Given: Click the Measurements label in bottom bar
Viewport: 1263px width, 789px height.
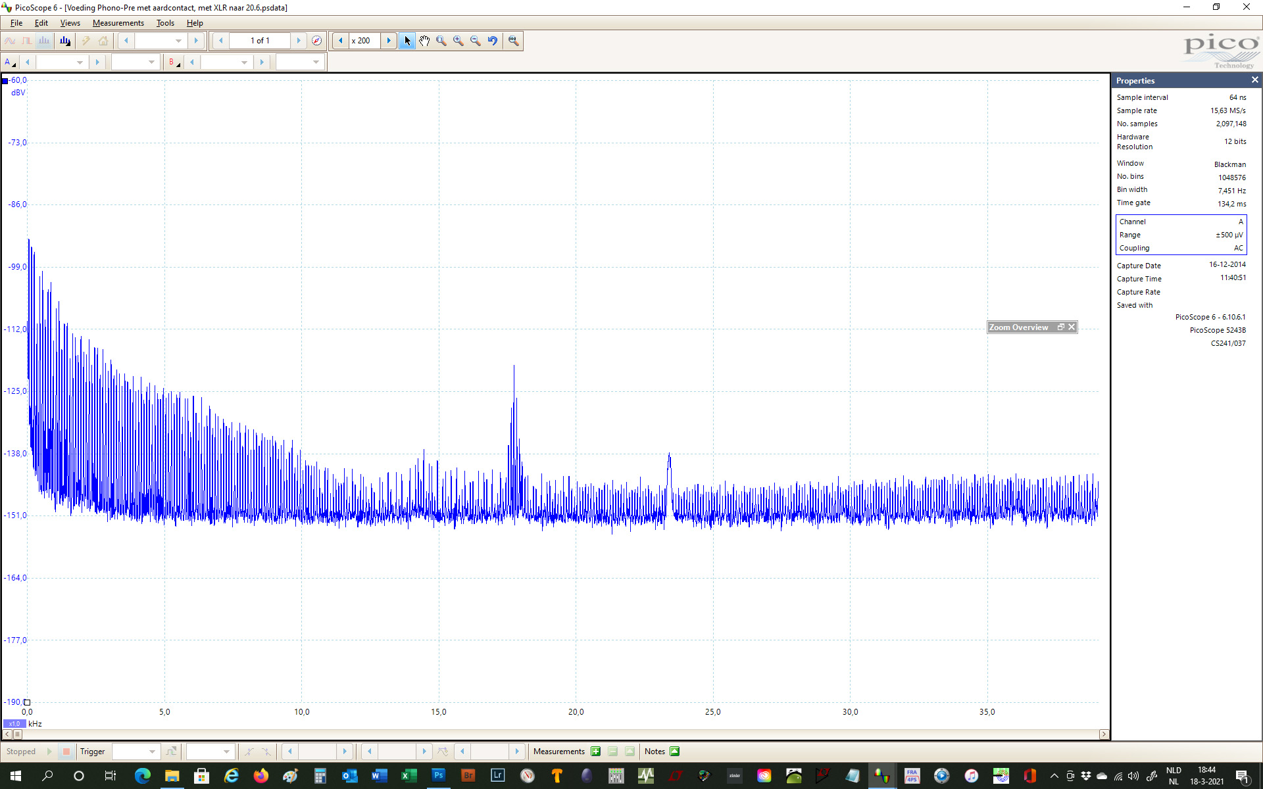Looking at the screenshot, I should [x=559, y=752].
